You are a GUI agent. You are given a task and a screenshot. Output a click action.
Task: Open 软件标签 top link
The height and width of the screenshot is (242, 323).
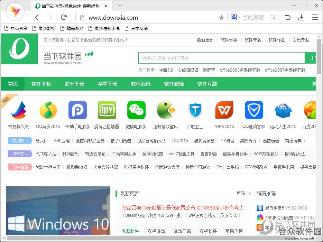(277, 40)
